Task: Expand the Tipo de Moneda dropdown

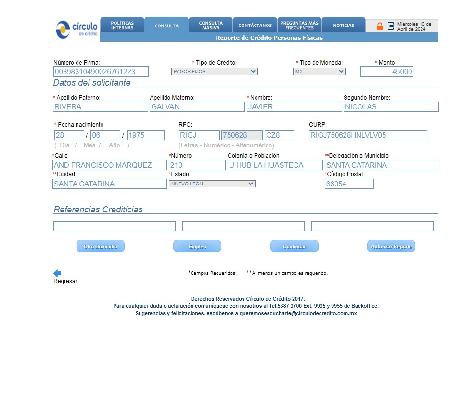Action: [x=320, y=72]
